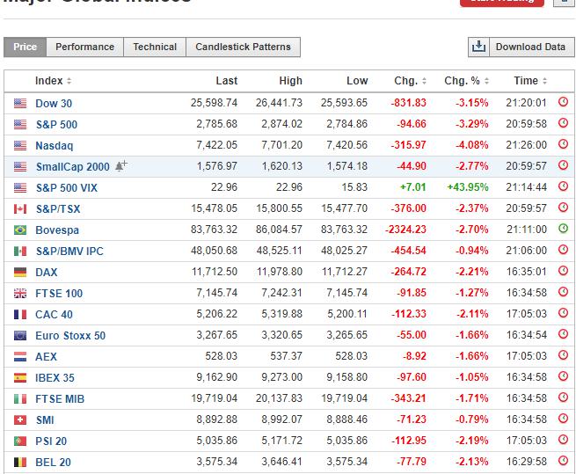Open the IBEX 35 index link

tap(55, 378)
